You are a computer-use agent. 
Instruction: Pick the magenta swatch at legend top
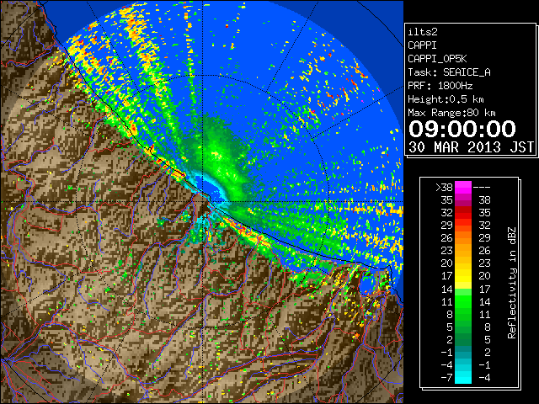coord(463,188)
